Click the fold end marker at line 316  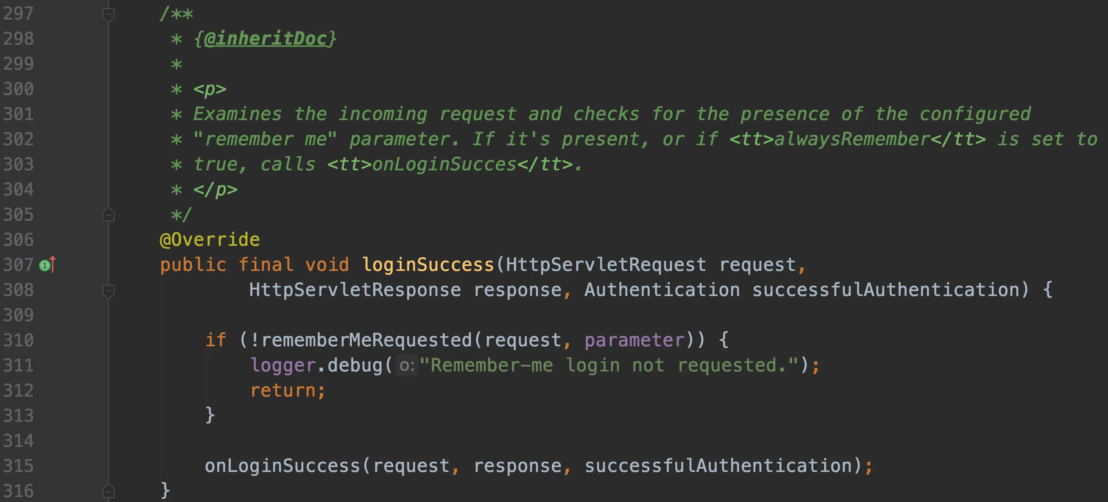tap(108, 490)
